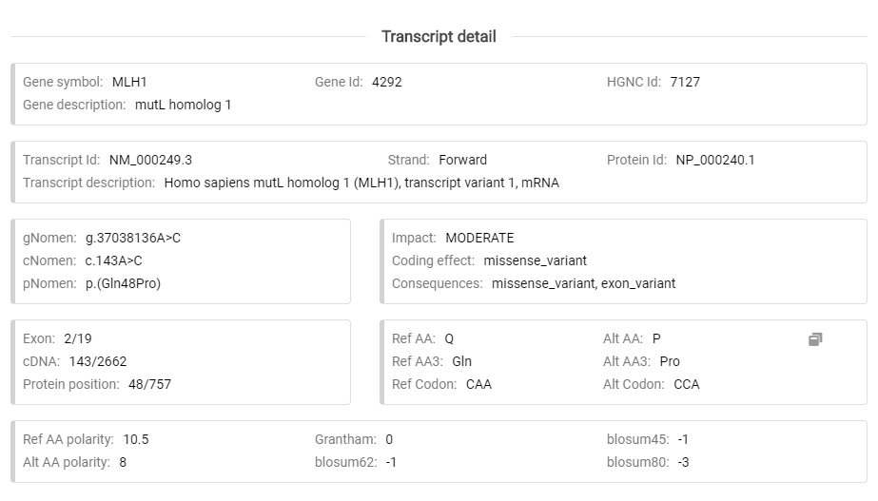Click the transcript description text
The width and height of the screenshot is (878, 501).
(x=361, y=183)
